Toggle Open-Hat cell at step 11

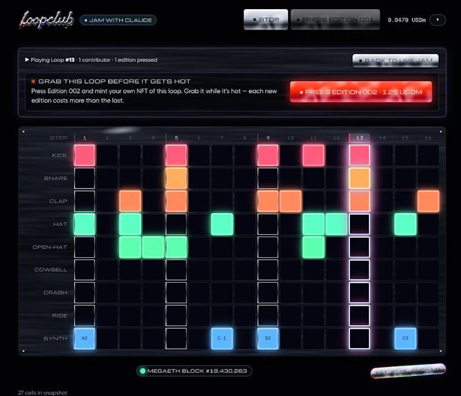[x=314, y=247]
